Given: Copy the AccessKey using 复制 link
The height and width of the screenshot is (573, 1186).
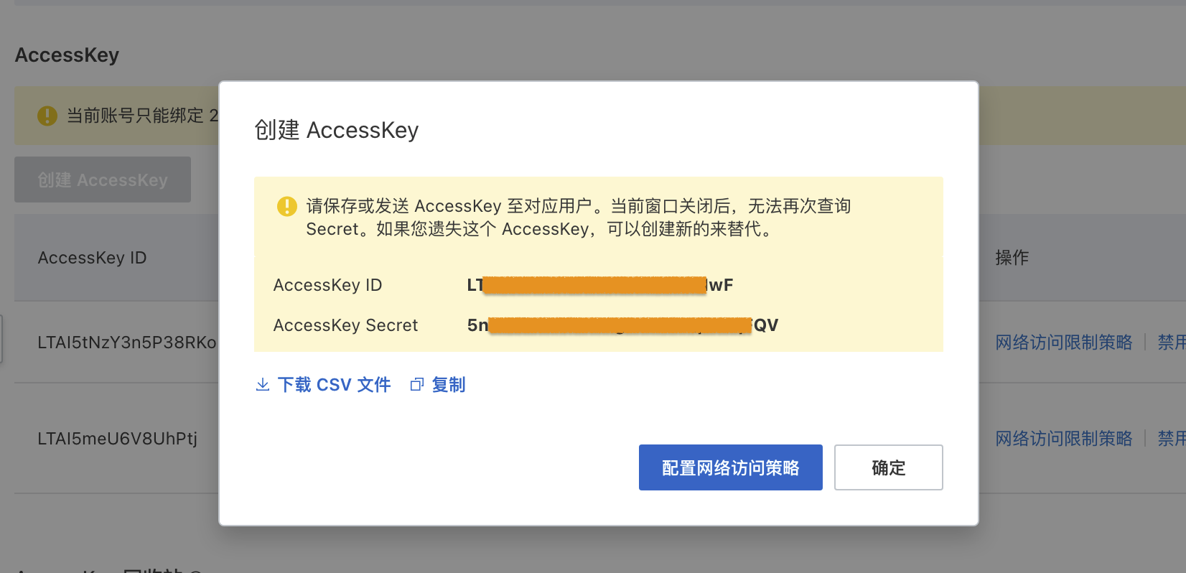Looking at the screenshot, I should pyautogui.click(x=449, y=385).
